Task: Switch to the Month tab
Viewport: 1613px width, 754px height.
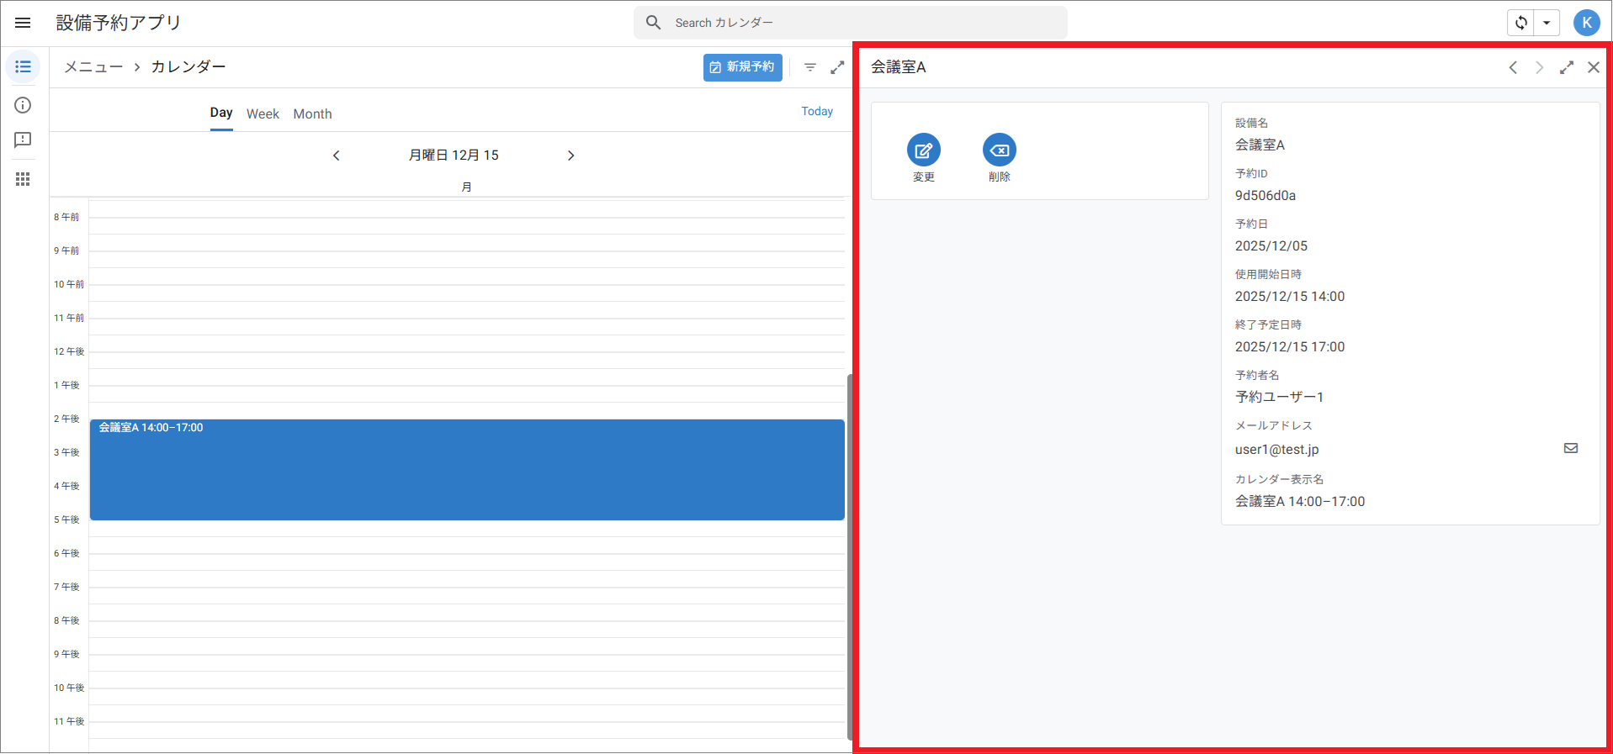Action: pyautogui.click(x=312, y=113)
